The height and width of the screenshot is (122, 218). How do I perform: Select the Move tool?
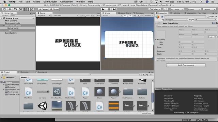pyautogui.click(x=10, y=9)
